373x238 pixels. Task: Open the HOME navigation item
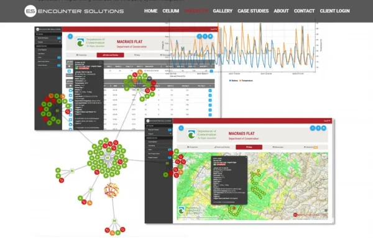coord(150,11)
